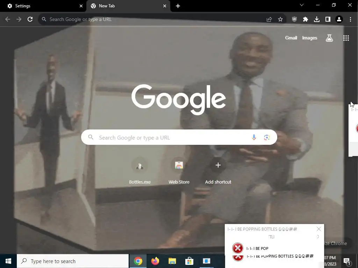Open File Explorer from the taskbar
This screenshot has height=268, width=358.
coord(172,261)
